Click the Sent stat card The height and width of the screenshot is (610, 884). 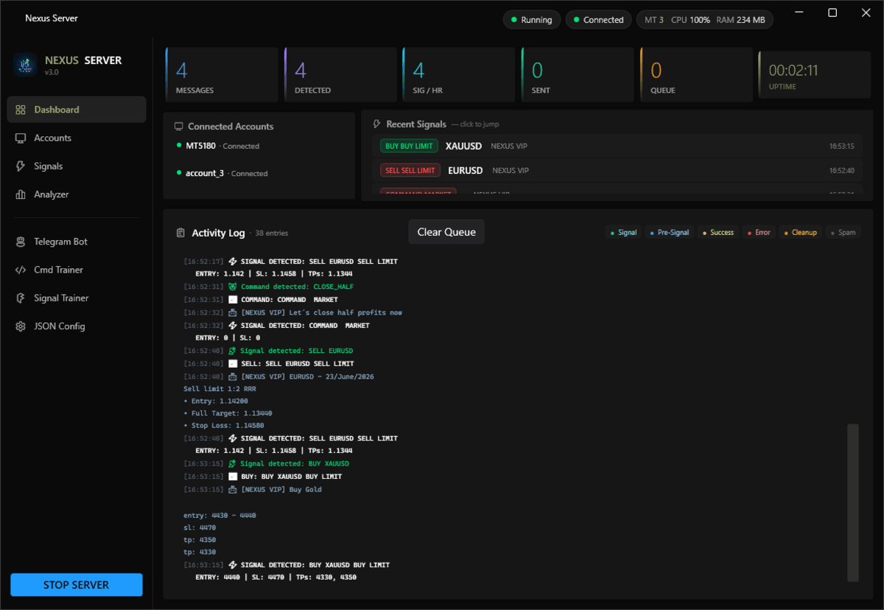tap(578, 74)
